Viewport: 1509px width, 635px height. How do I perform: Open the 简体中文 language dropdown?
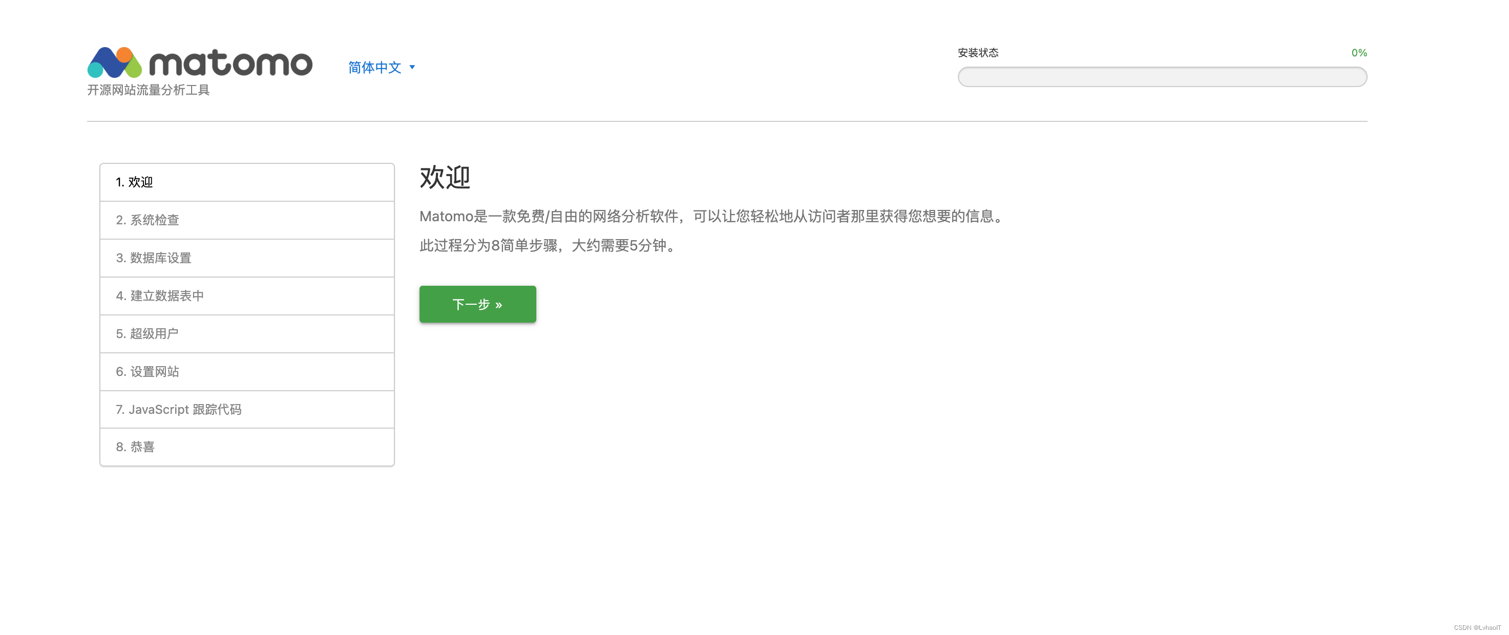point(382,68)
